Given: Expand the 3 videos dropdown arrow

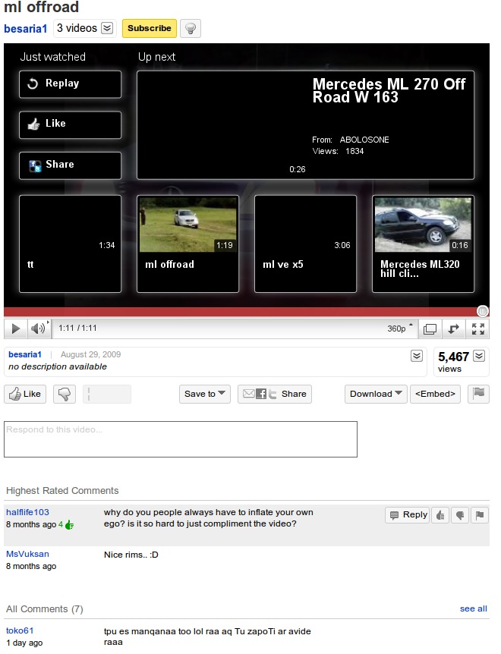Looking at the screenshot, I should [x=107, y=28].
